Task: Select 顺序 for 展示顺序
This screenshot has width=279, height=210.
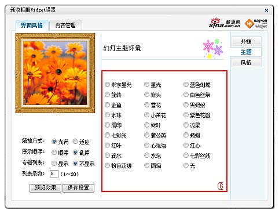Action: pos(54,153)
